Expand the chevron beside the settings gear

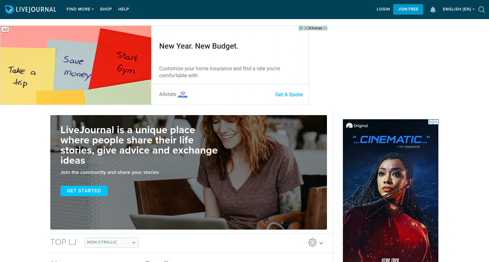click(321, 243)
